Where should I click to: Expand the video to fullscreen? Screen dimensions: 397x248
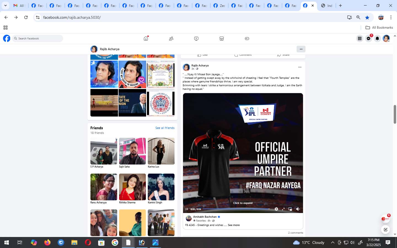[x=283, y=209]
